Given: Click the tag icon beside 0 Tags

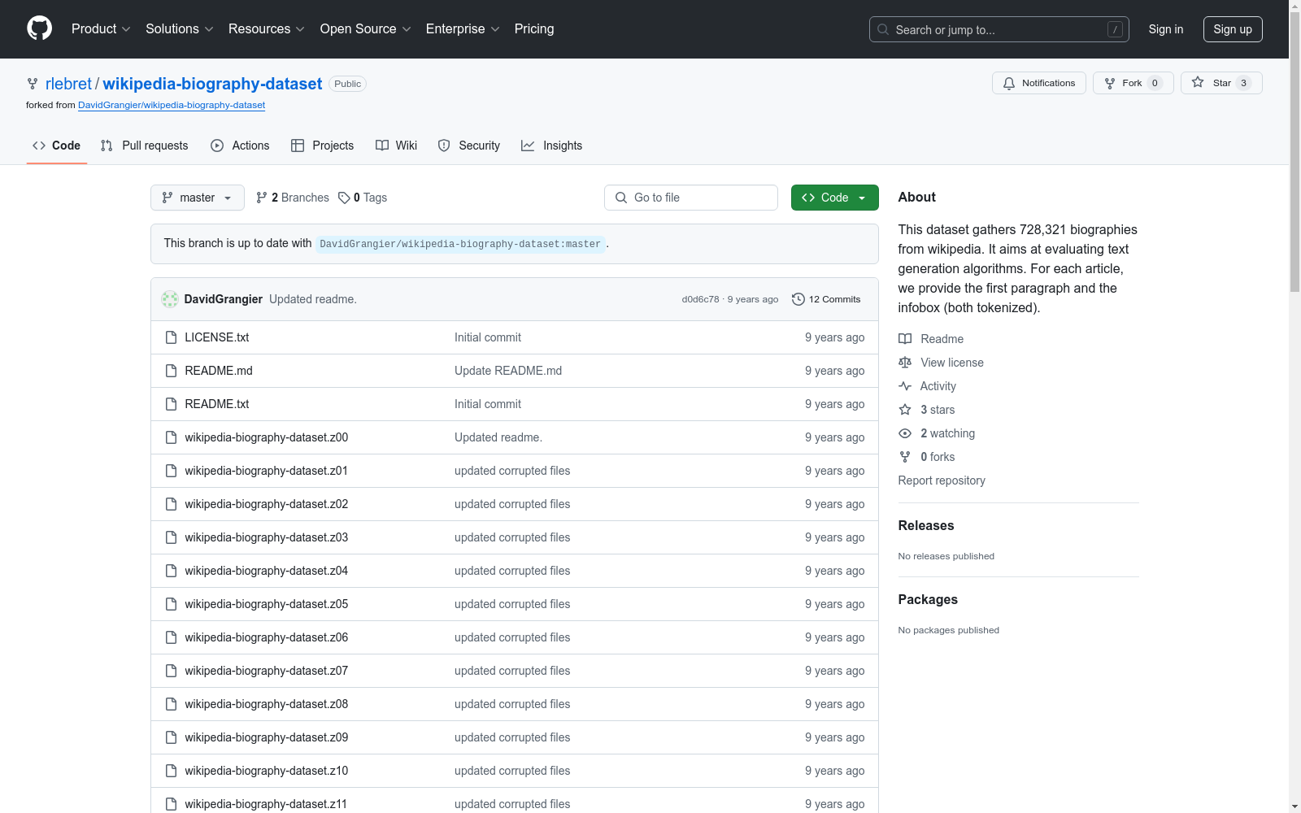Looking at the screenshot, I should point(344,198).
